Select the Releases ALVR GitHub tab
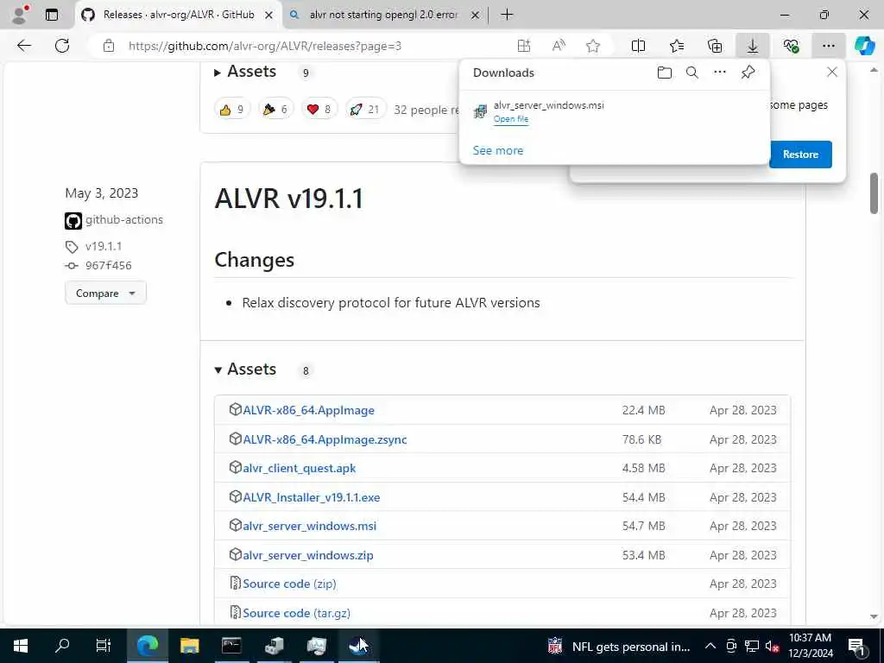This screenshot has width=884, height=663. pyautogui.click(x=179, y=15)
